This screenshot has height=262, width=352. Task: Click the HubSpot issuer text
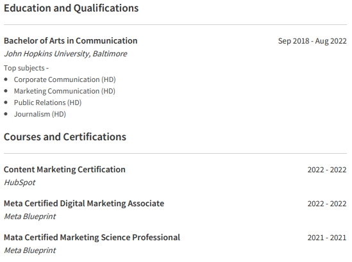[x=19, y=183]
